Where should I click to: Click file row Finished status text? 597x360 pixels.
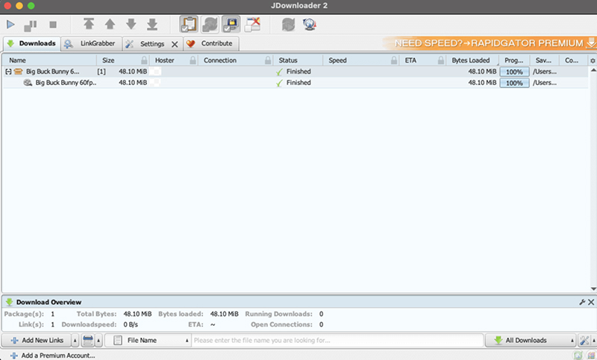[x=298, y=83]
